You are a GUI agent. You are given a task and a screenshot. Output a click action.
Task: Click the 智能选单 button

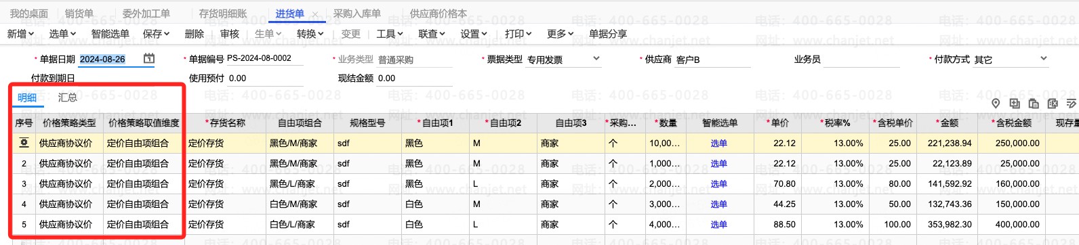click(110, 34)
